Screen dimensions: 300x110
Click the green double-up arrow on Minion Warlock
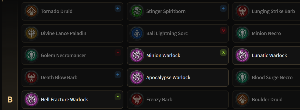coord(223,53)
